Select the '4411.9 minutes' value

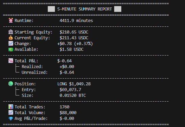point(76,21)
